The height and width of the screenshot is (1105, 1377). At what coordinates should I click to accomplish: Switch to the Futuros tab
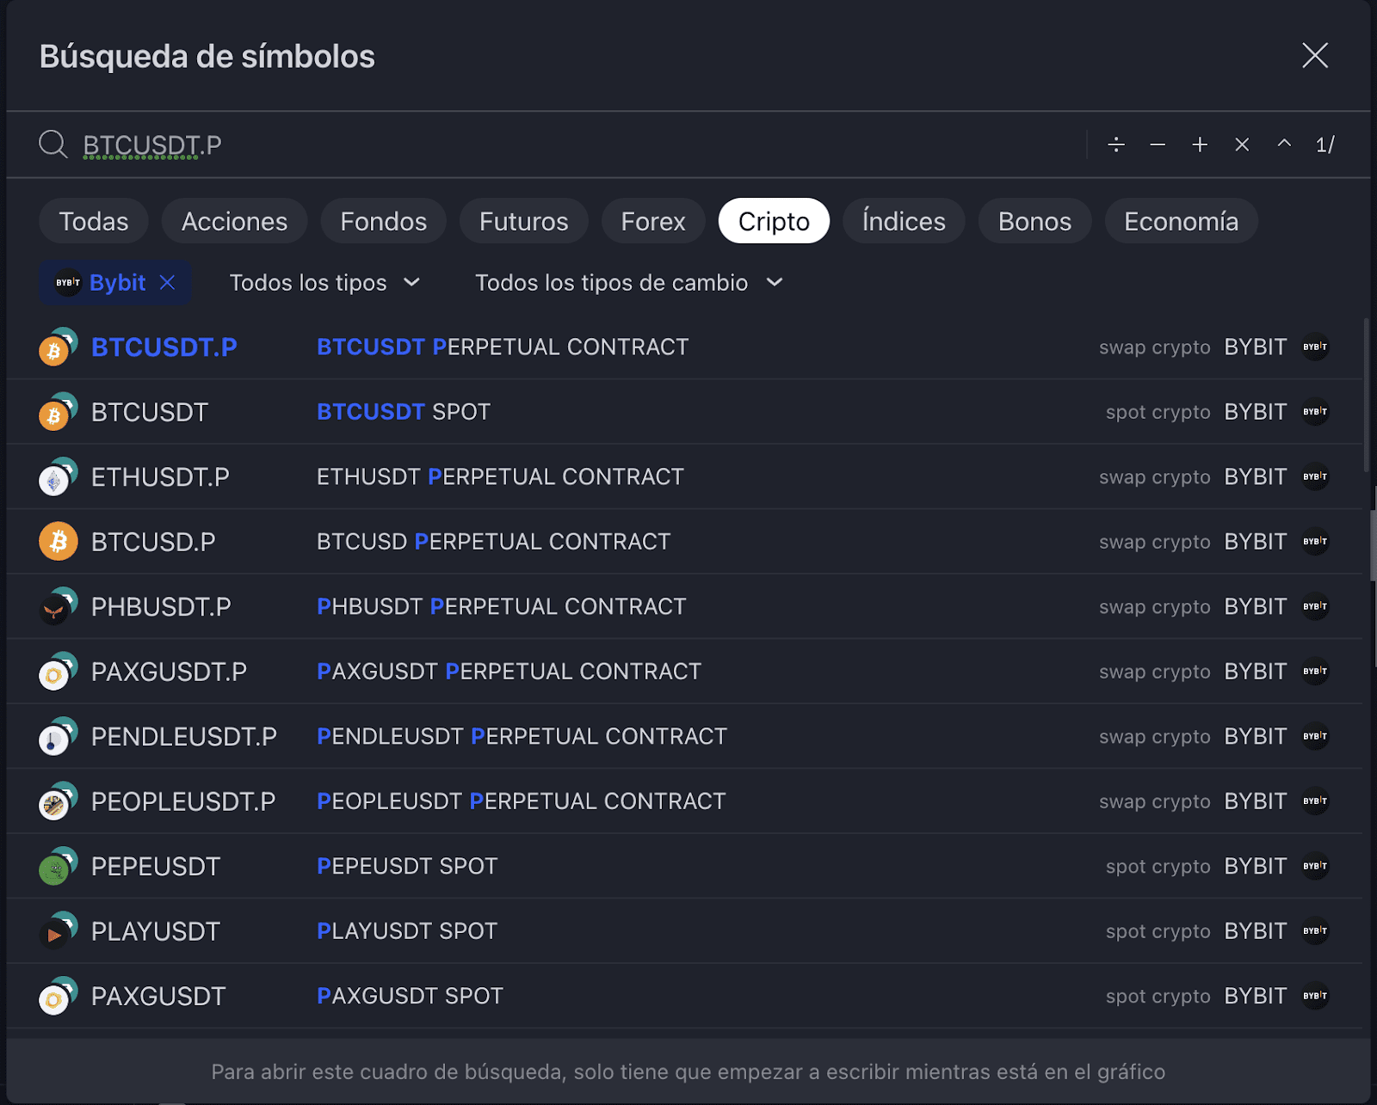pyautogui.click(x=523, y=221)
